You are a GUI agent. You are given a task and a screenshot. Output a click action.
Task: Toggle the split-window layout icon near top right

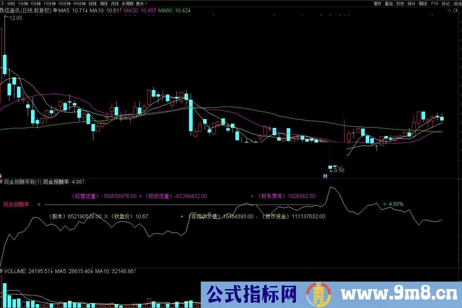pos(456,10)
